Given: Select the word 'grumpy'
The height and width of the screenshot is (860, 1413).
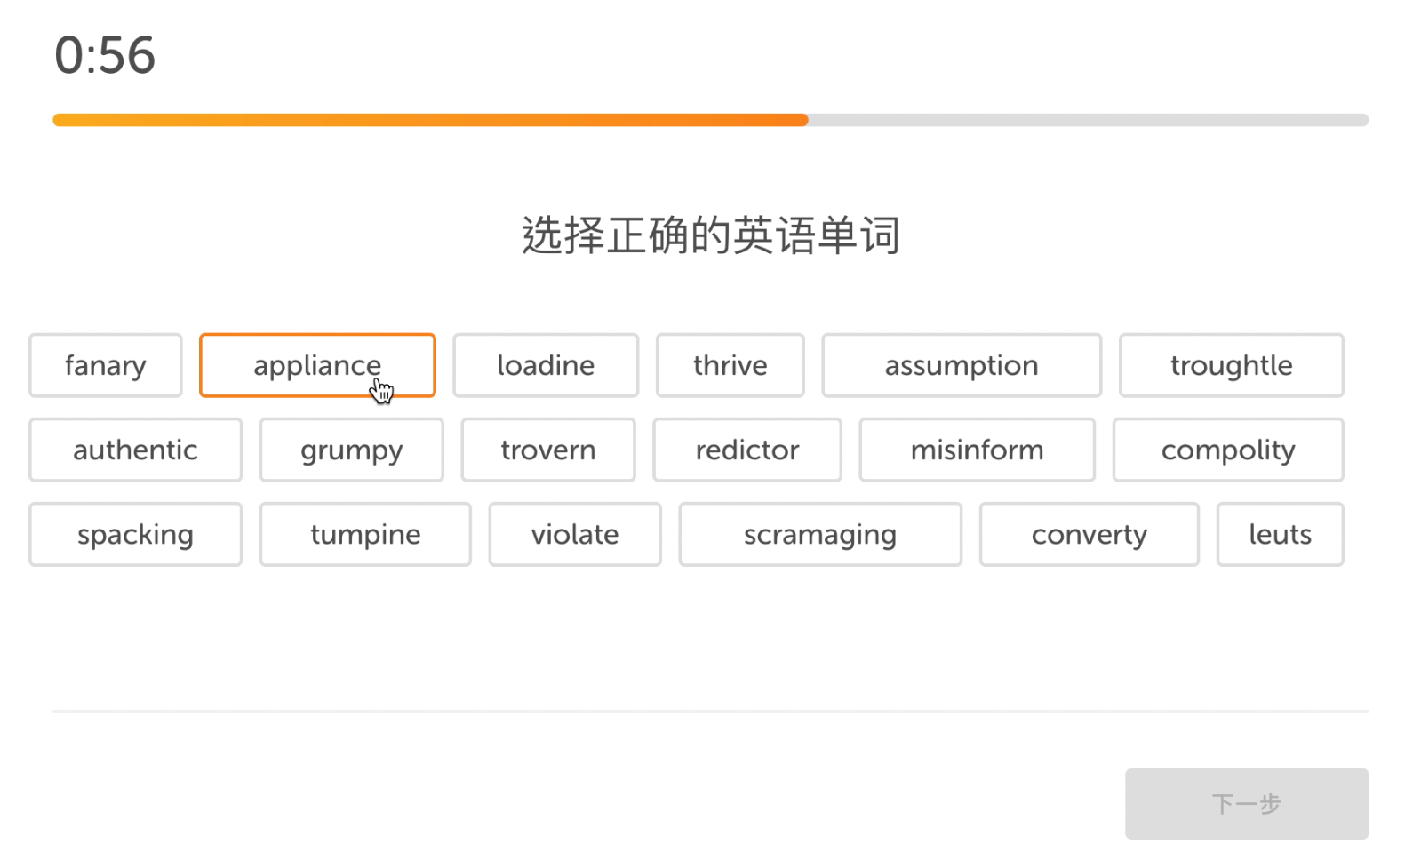Looking at the screenshot, I should point(352,450).
